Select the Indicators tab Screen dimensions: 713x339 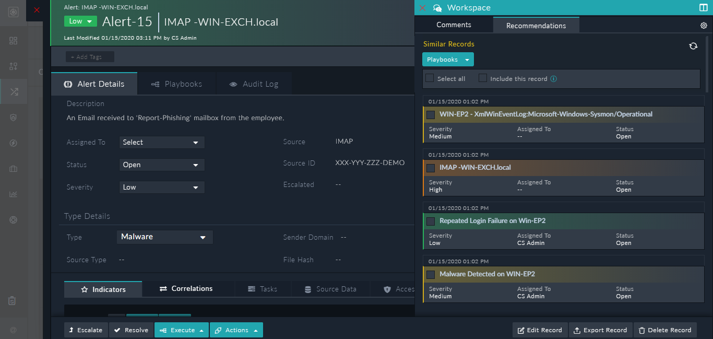tap(103, 289)
